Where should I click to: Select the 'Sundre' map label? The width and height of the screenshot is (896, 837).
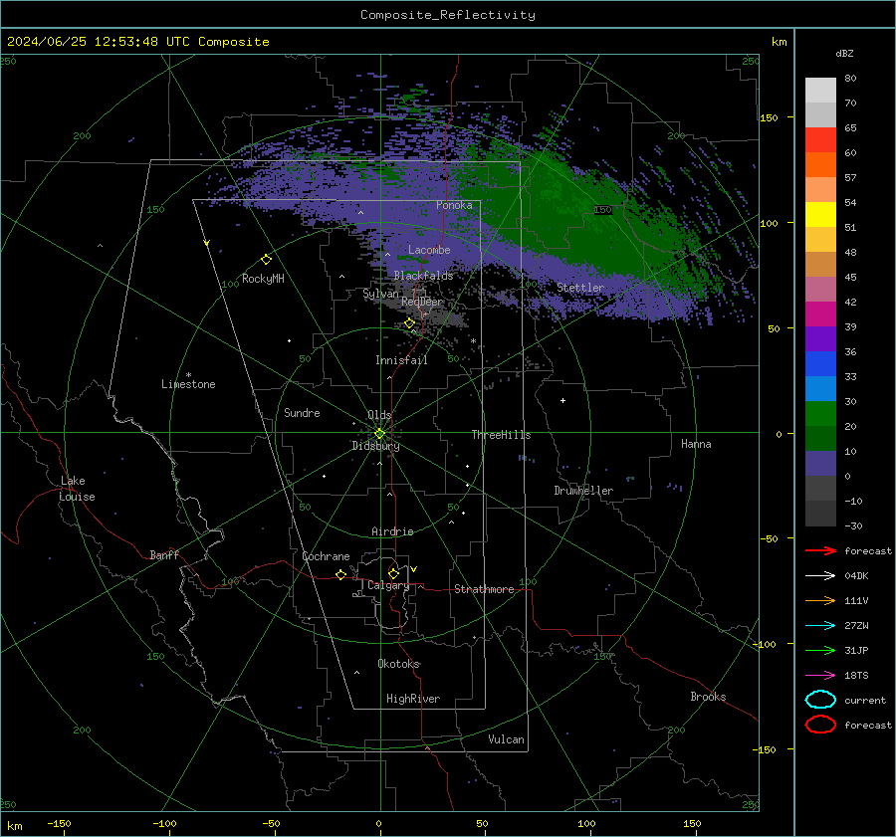point(302,413)
